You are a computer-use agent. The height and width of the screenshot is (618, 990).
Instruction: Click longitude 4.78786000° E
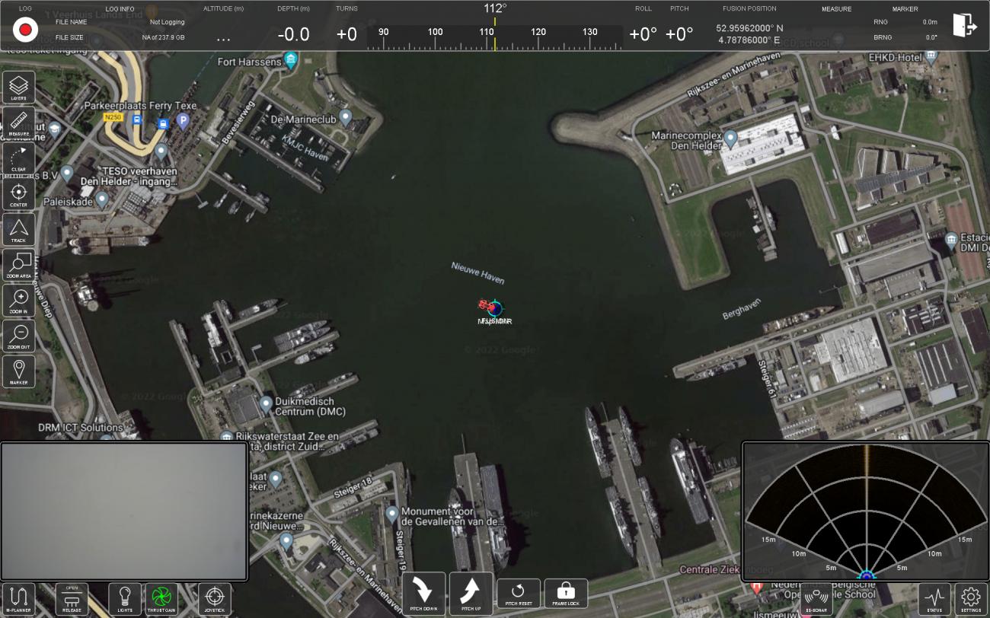point(749,40)
